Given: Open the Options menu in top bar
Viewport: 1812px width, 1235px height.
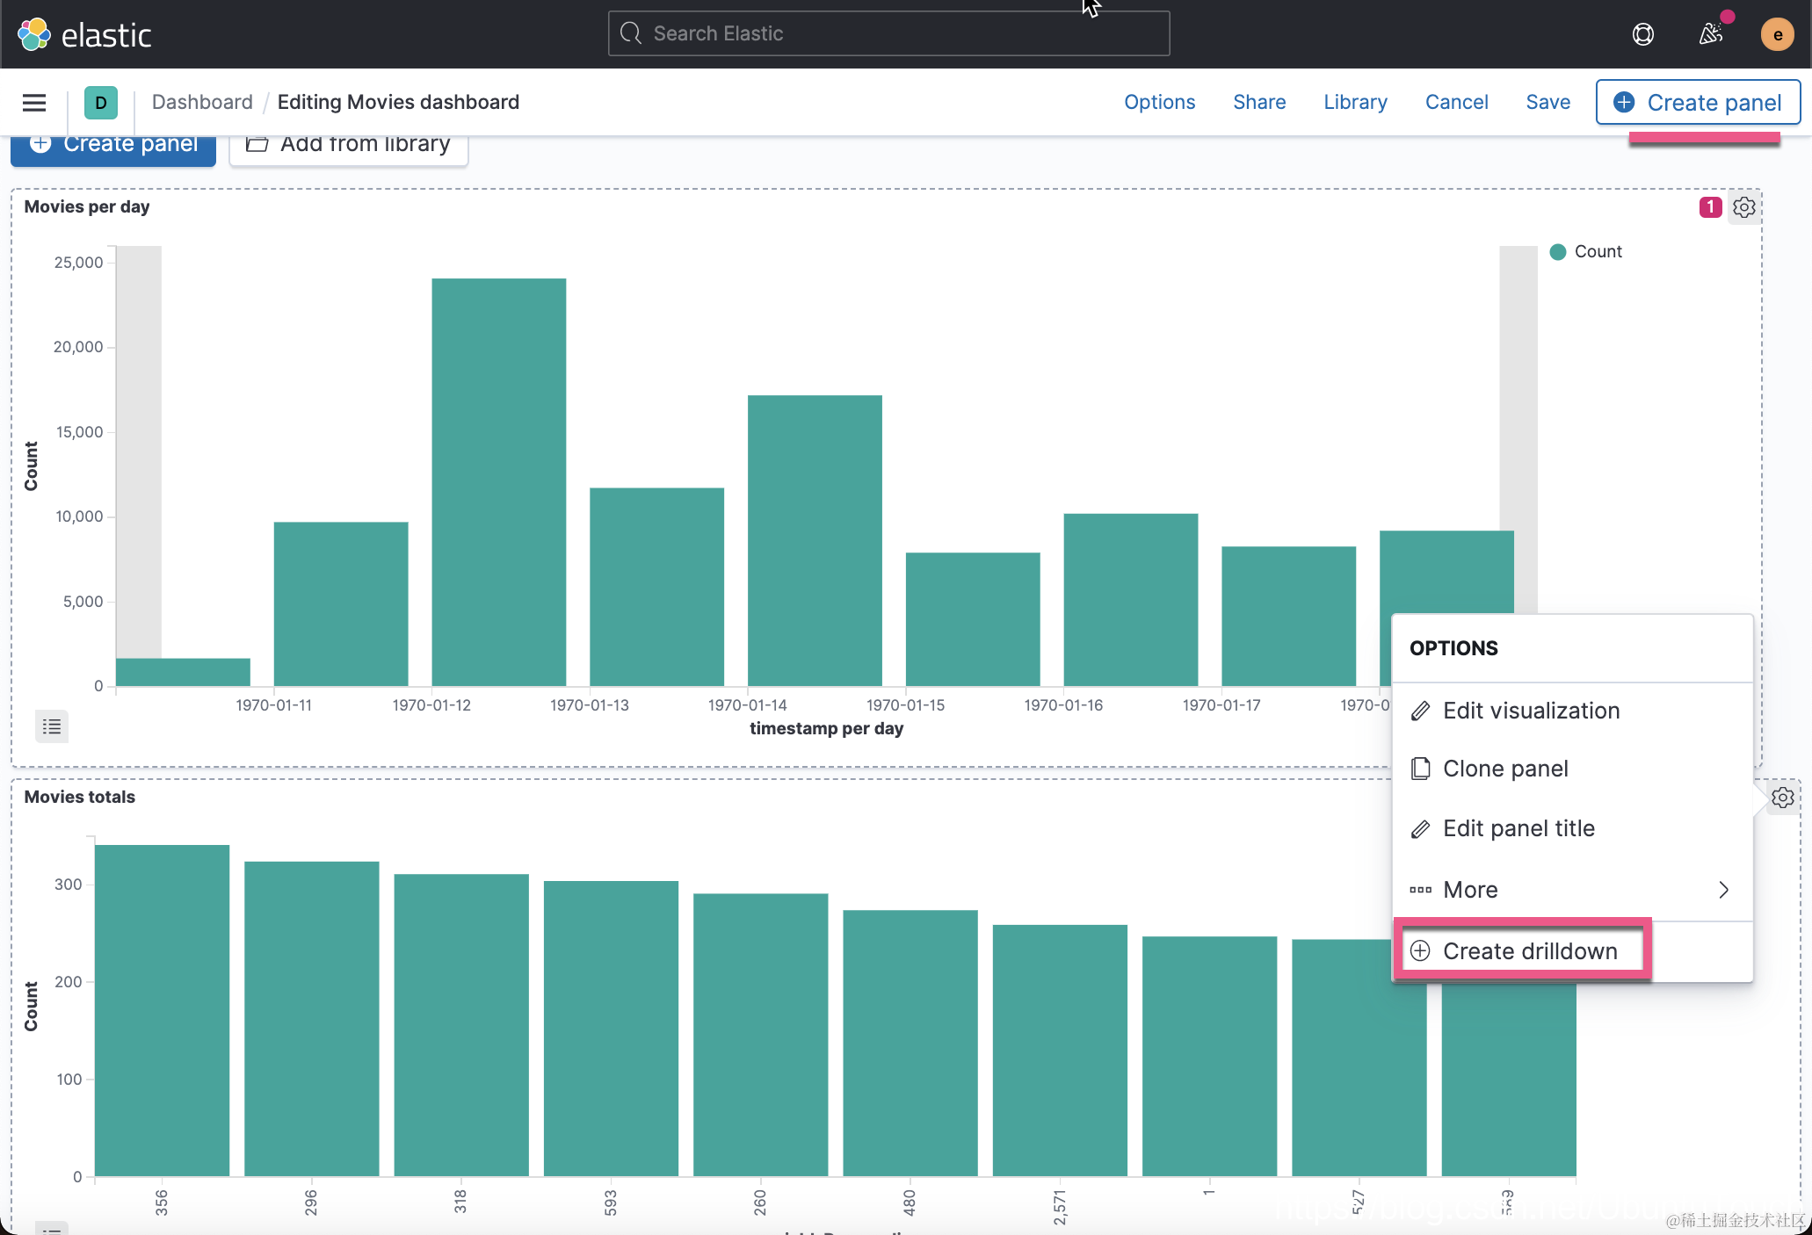Looking at the screenshot, I should tap(1159, 103).
